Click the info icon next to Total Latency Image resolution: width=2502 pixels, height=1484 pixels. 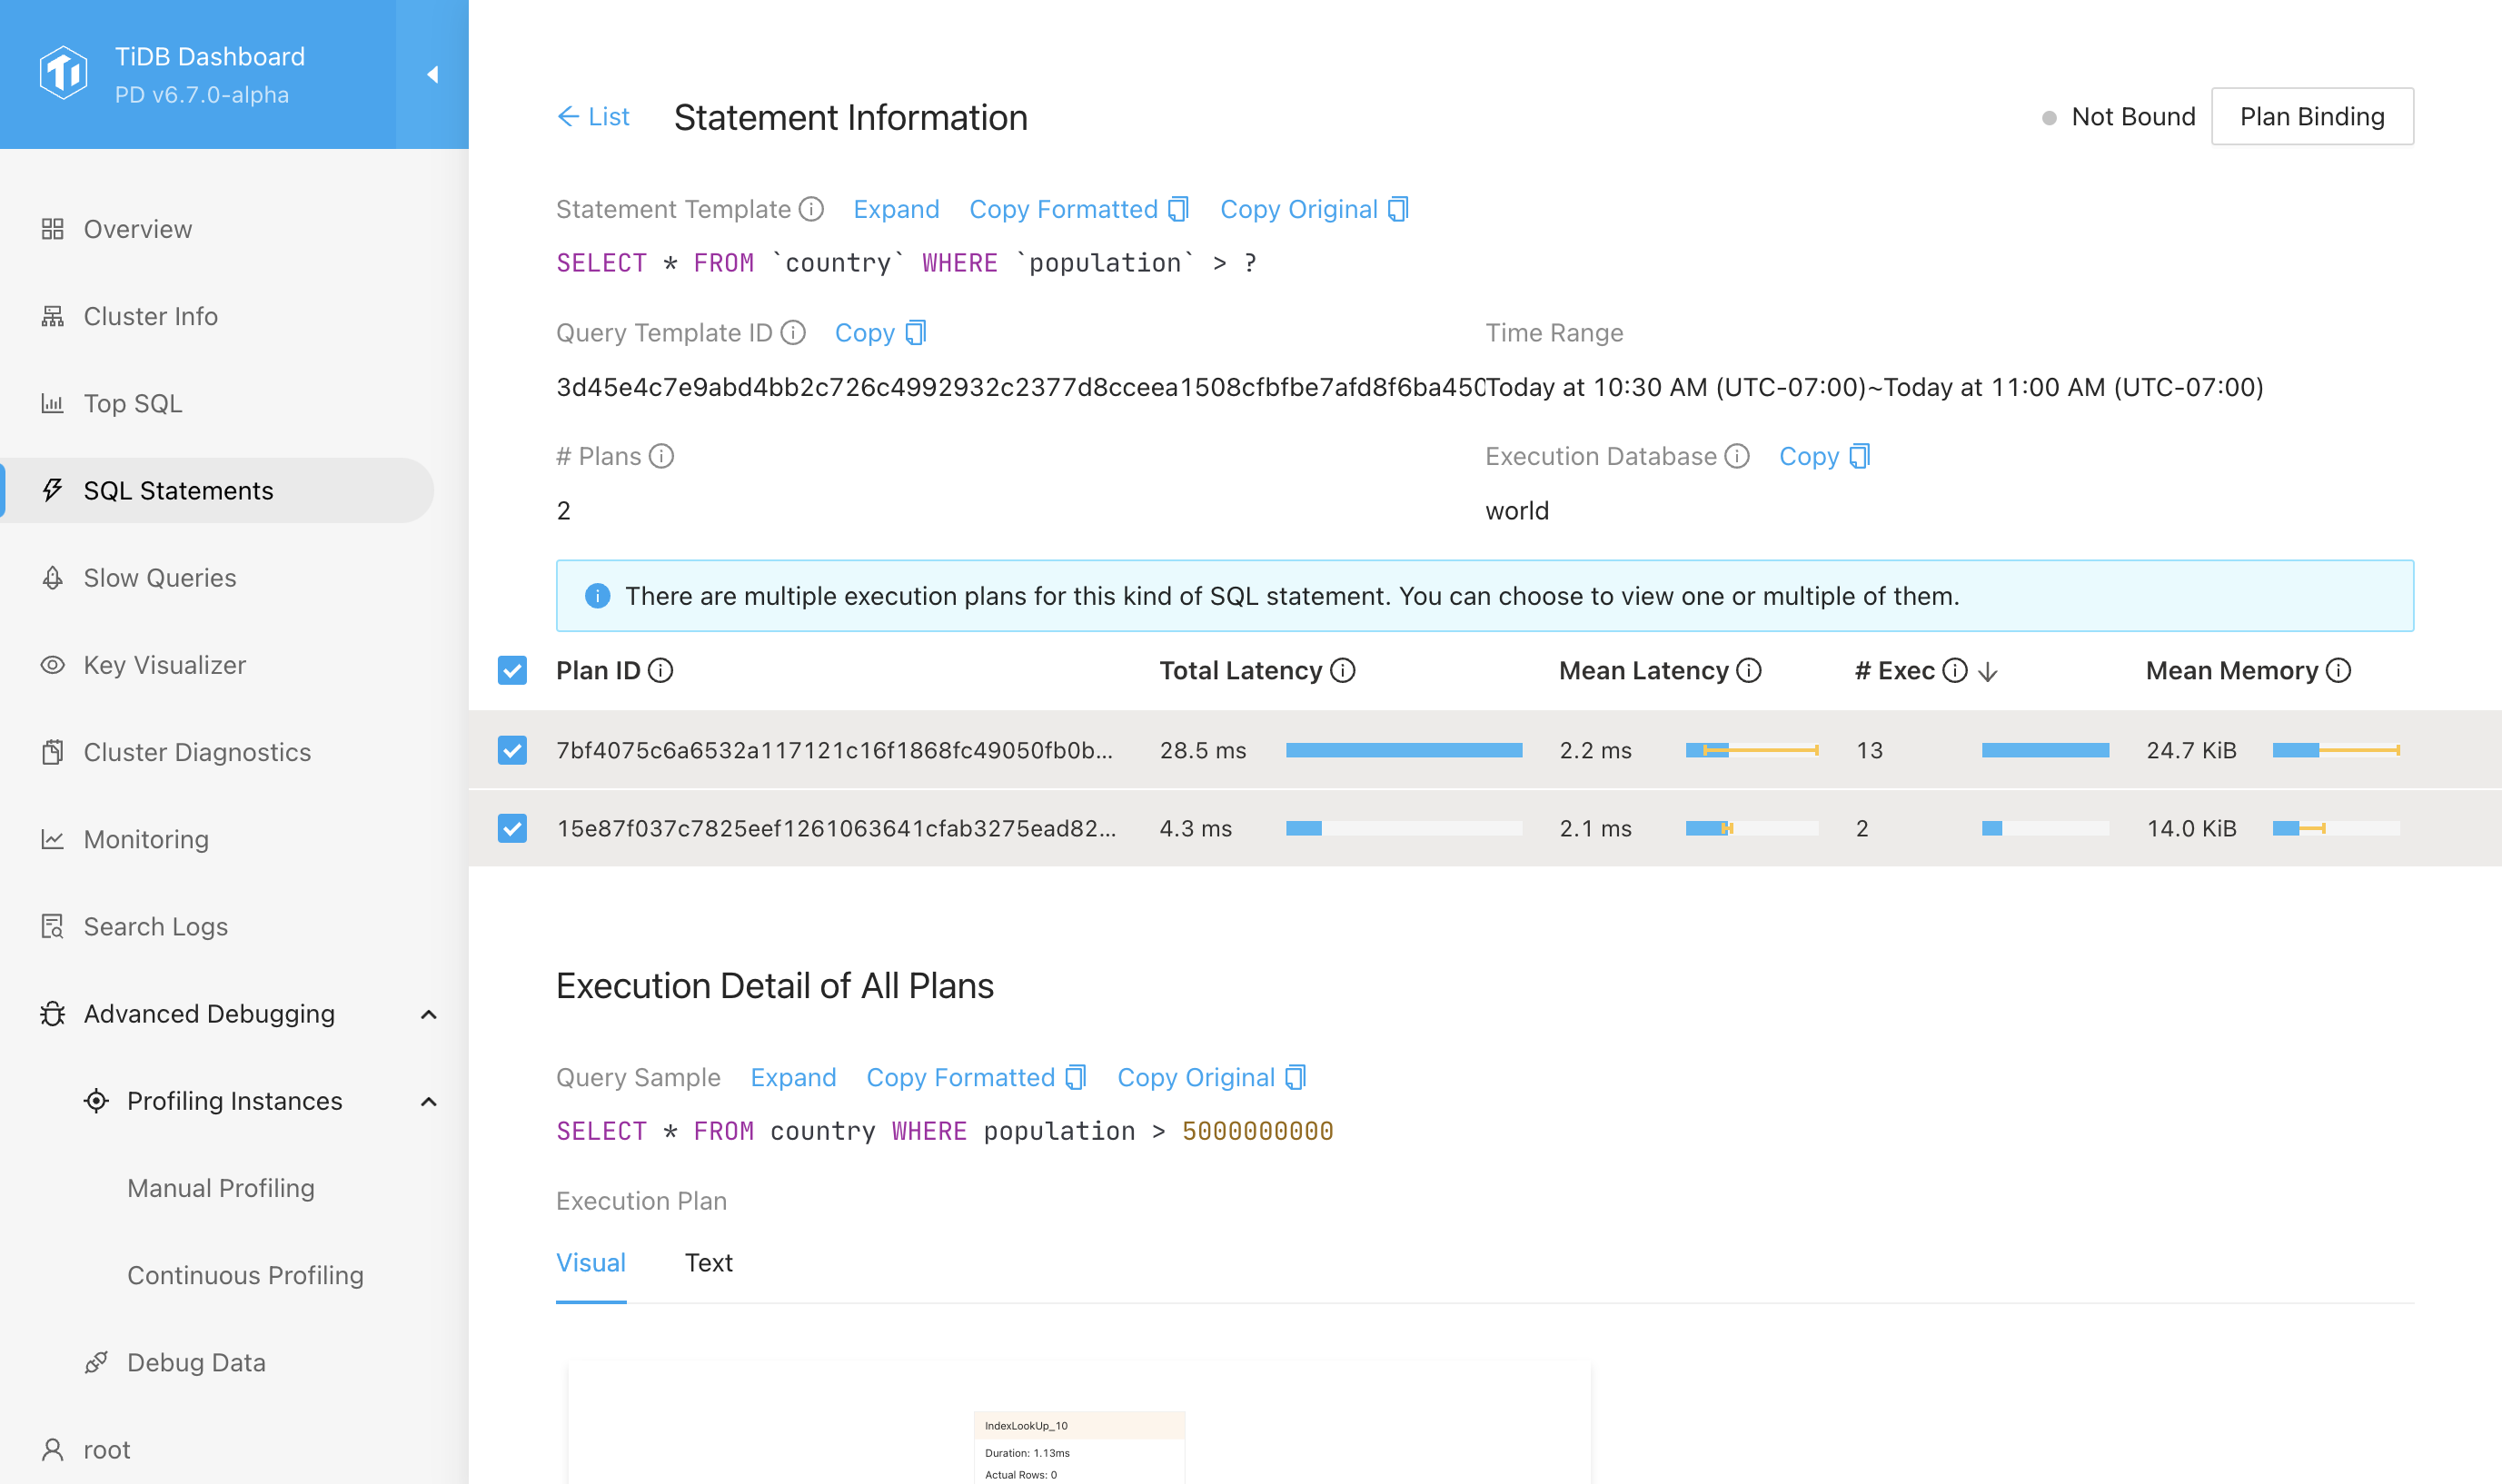click(1343, 671)
